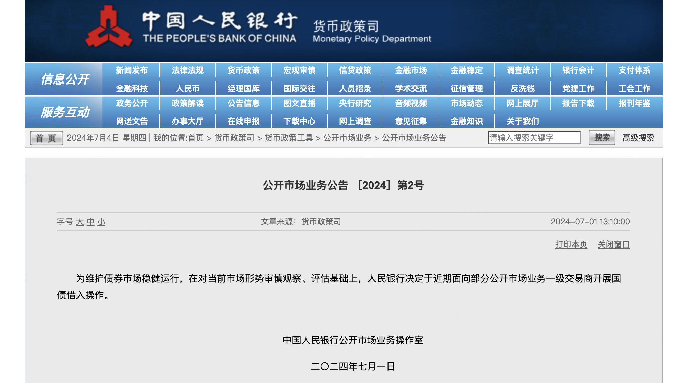Open 公告信息 announcements
685x383 pixels.
244,104
